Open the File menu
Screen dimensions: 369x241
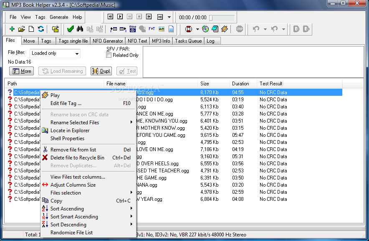(x=13, y=17)
